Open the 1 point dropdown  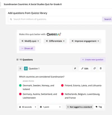[x=50, y=107]
